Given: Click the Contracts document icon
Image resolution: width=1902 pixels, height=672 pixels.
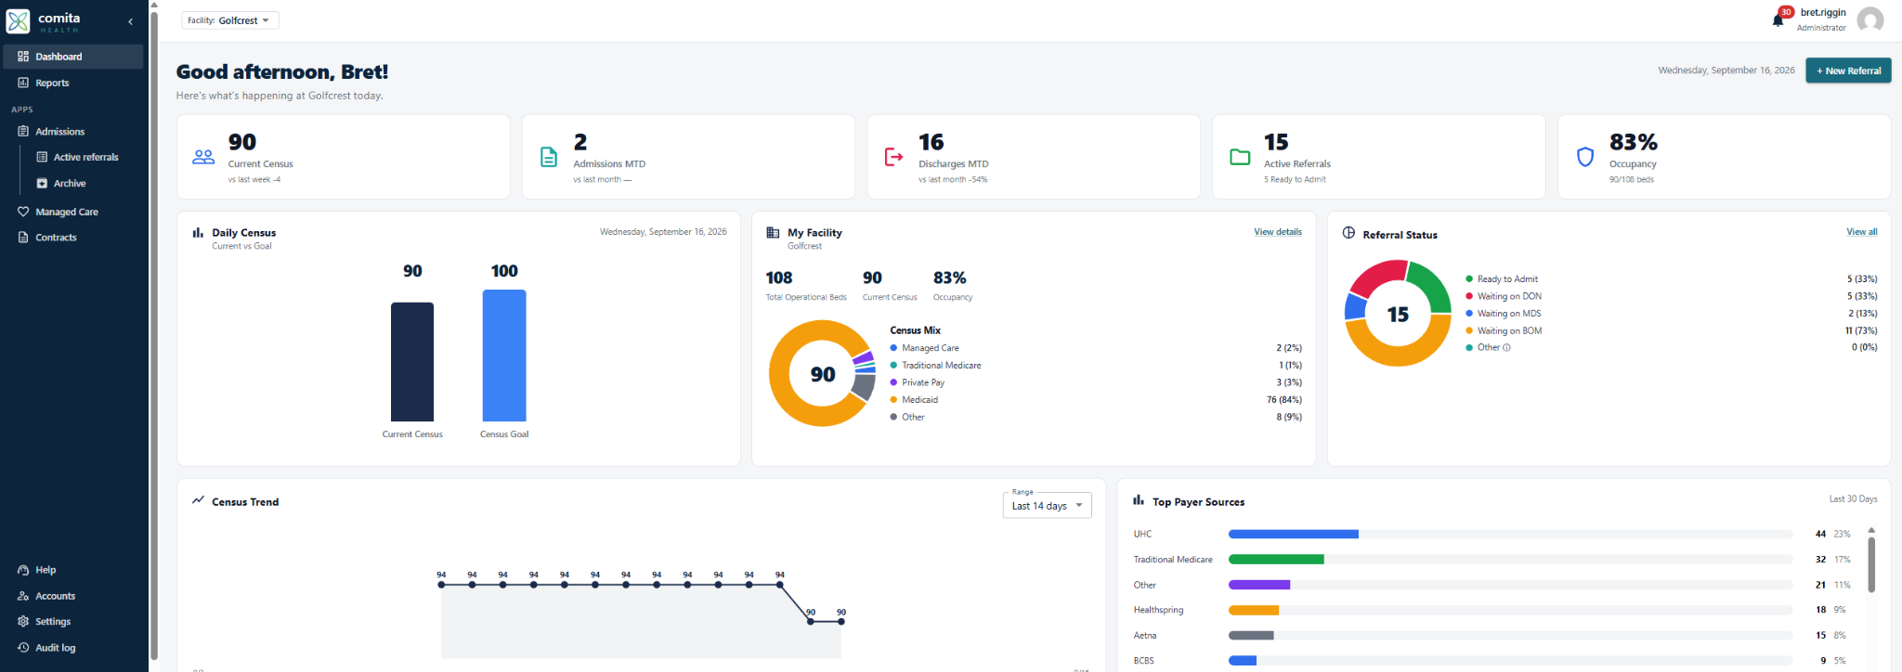Looking at the screenshot, I should (x=23, y=238).
